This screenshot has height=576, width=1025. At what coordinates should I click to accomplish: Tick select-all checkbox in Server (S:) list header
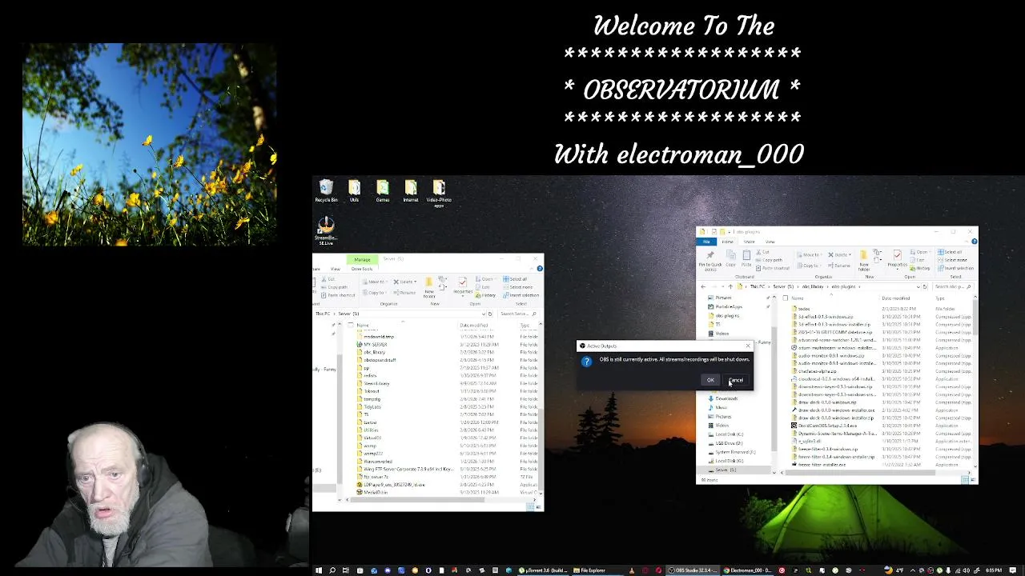point(351,325)
